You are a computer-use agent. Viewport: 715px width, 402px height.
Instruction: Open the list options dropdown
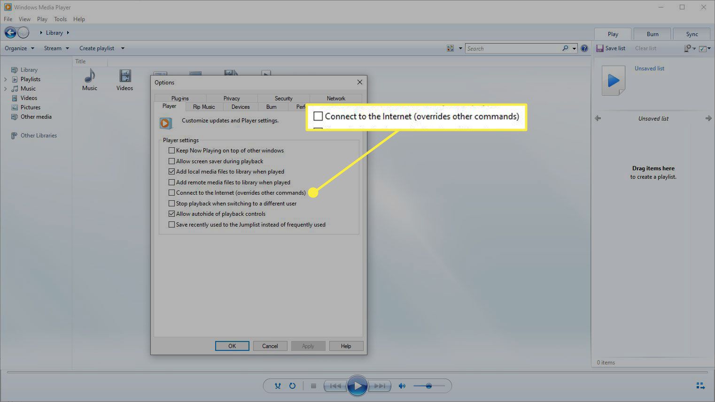tap(705, 48)
